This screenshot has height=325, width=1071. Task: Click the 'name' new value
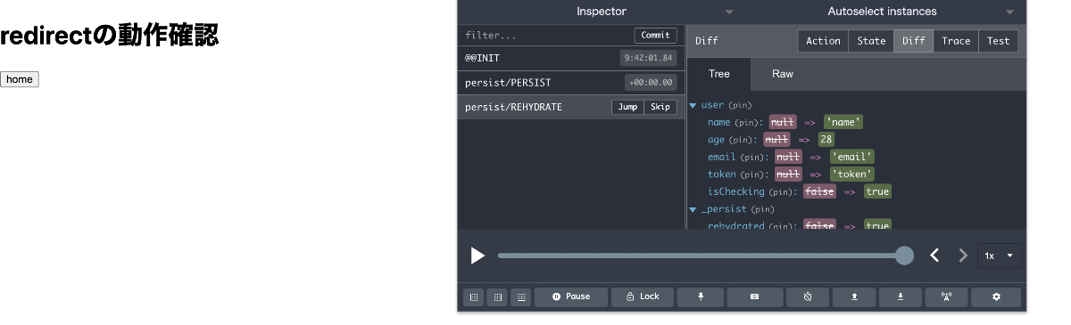point(843,122)
